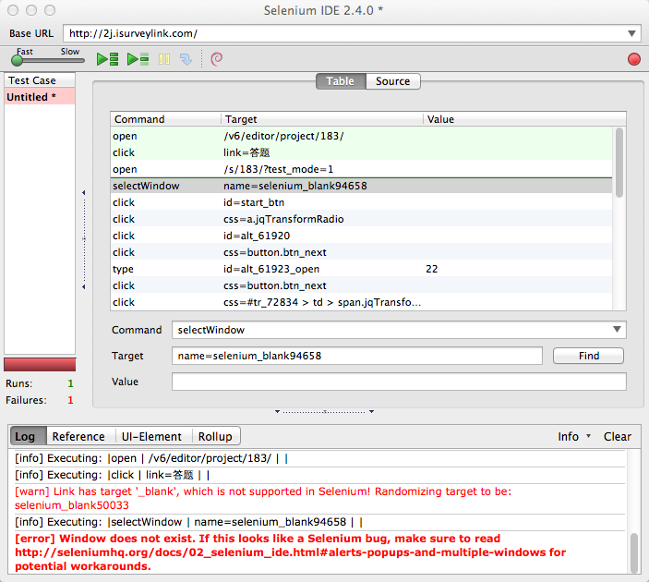Clear the log with Clear button
The width and height of the screenshot is (649, 582).
(618, 436)
